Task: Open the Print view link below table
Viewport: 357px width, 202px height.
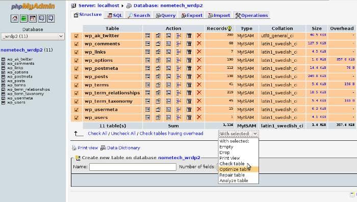Action: click(x=88, y=148)
